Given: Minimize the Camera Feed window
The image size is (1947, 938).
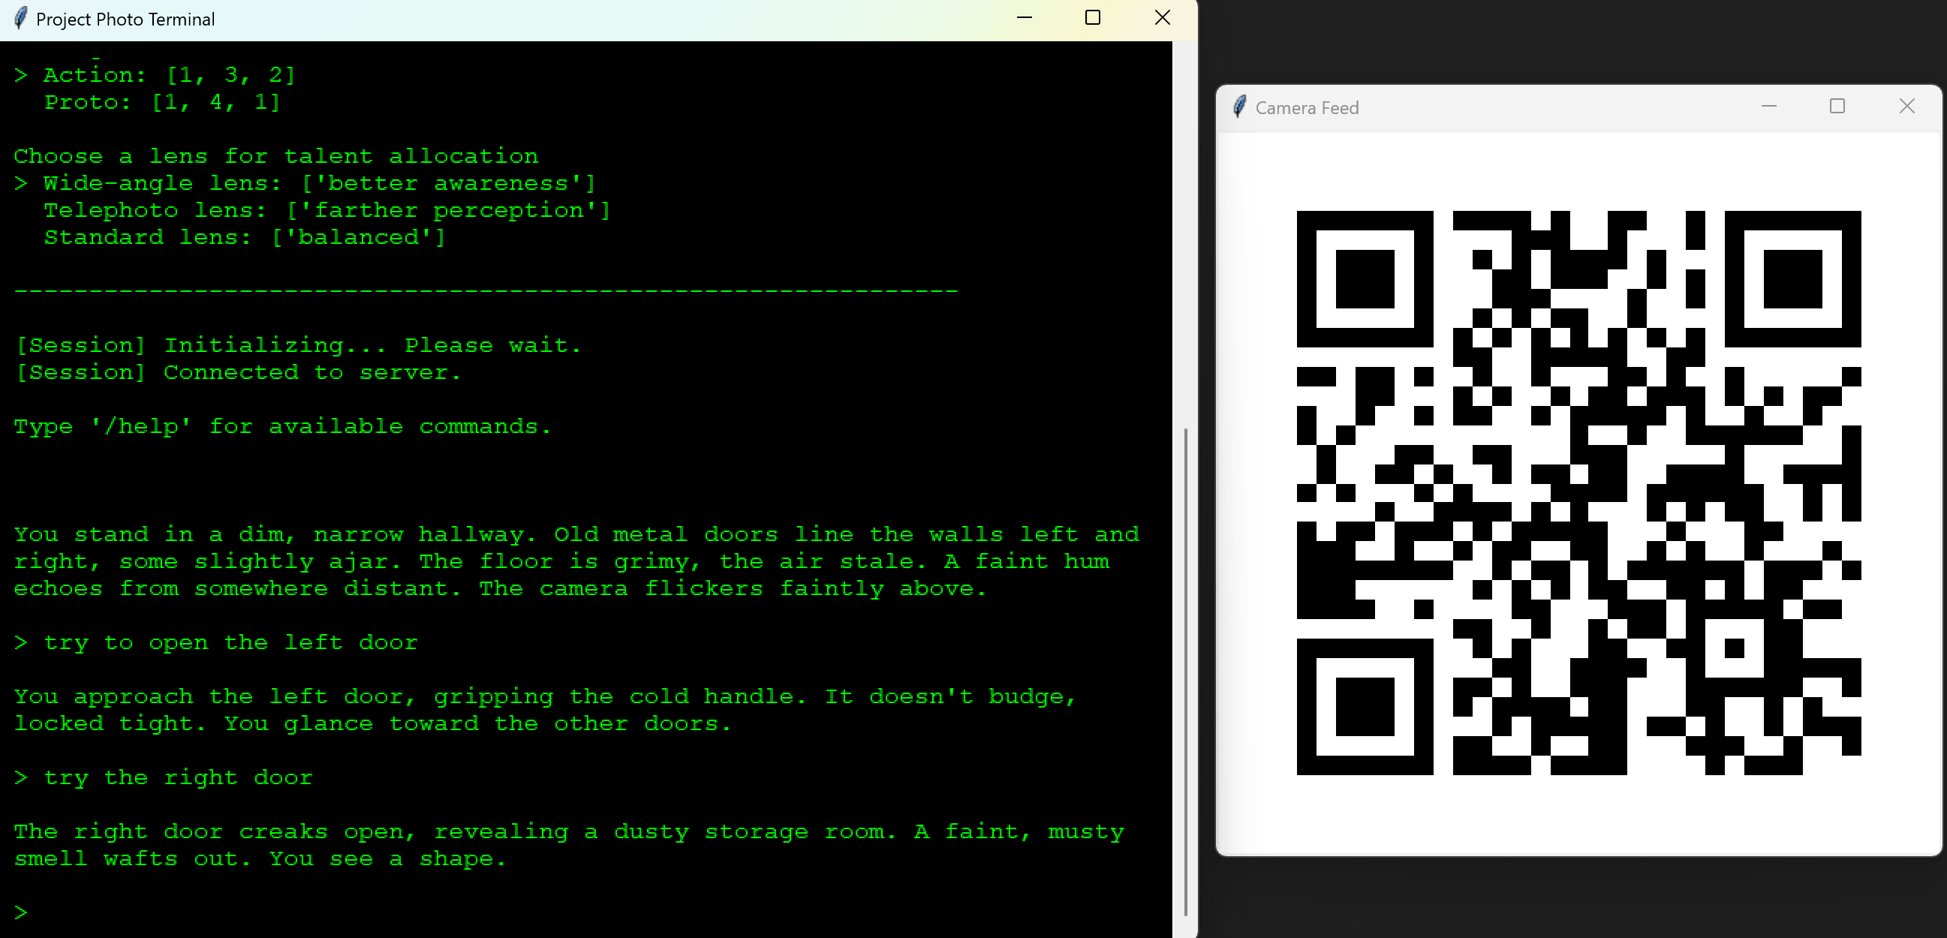Looking at the screenshot, I should tap(1768, 107).
